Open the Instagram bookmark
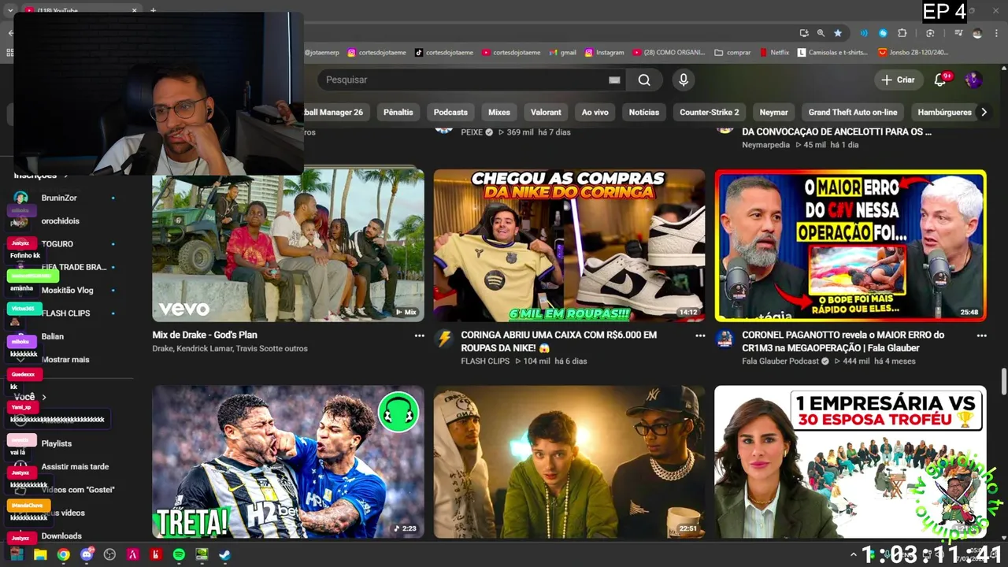1008x567 pixels. coord(604,53)
